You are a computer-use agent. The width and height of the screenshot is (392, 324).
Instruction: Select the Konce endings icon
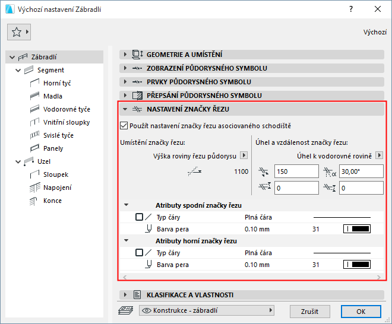(33, 201)
